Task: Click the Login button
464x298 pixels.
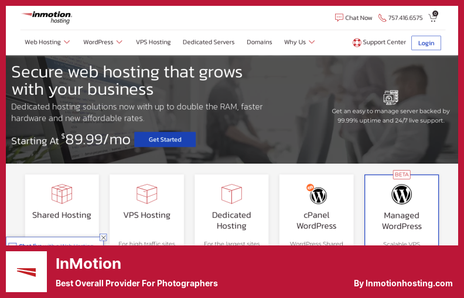Action: [426, 43]
